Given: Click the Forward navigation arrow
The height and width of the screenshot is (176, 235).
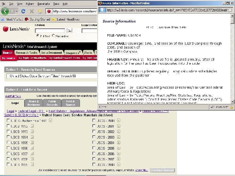Looking at the screenshot, I should tap(12, 11).
